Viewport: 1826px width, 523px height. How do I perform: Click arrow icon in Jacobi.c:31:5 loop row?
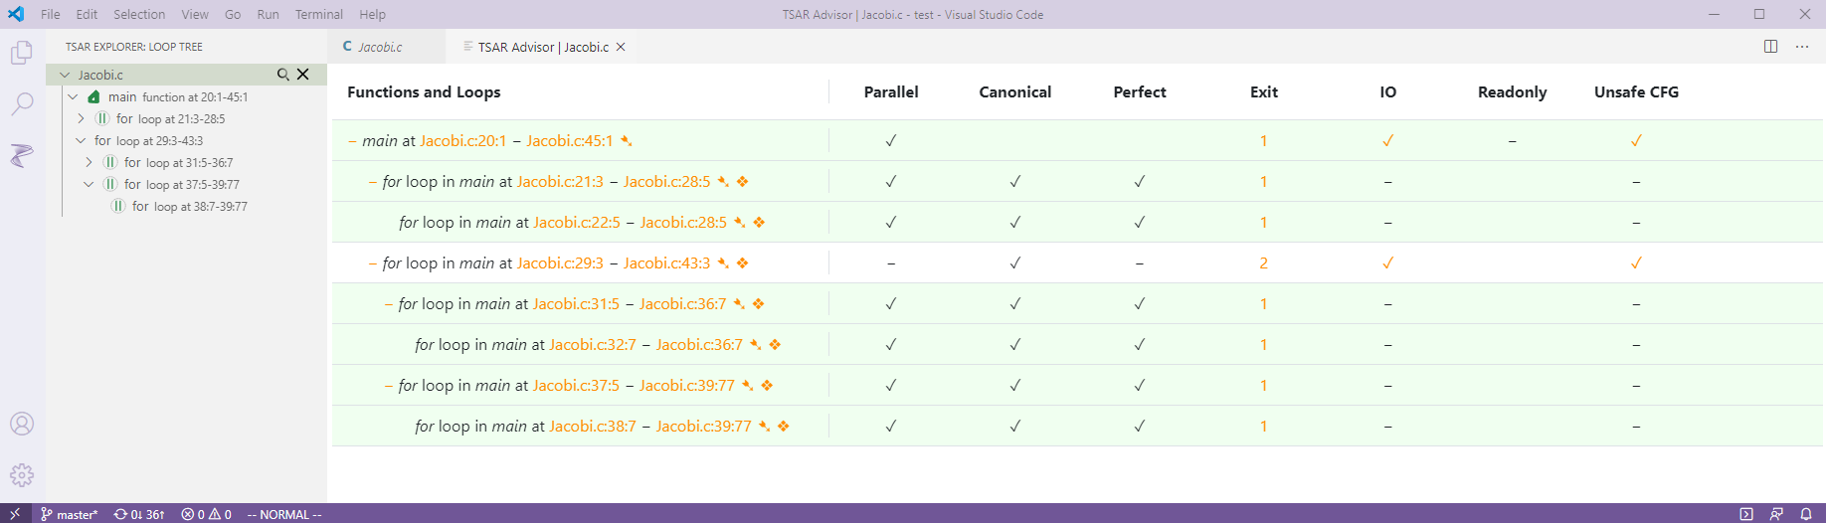click(x=739, y=304)
